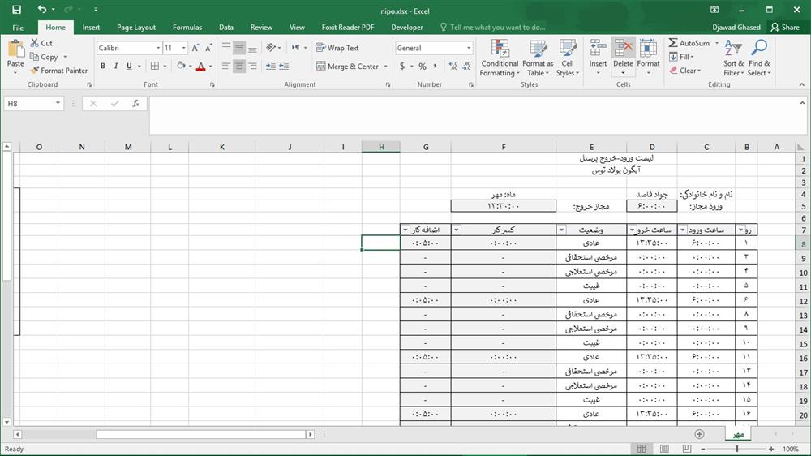Open the font size dropdown
The image size is (811, 456).
(183, 48)
